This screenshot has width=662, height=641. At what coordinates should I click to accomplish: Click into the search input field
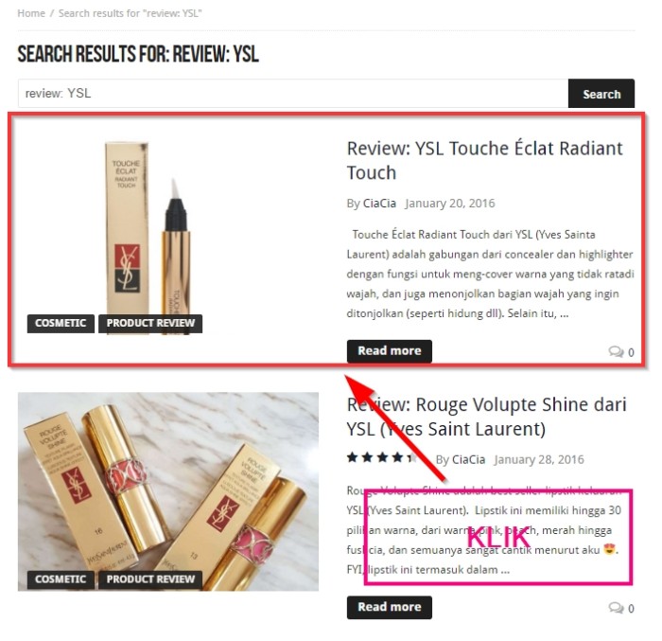293,94
